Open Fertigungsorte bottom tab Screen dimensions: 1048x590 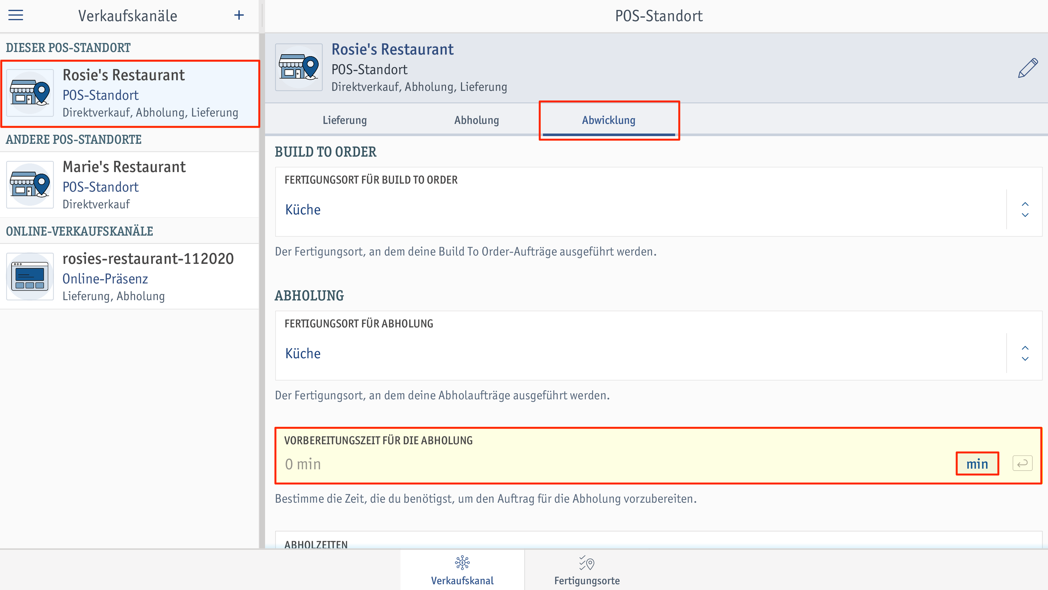(x=587, y=570)
